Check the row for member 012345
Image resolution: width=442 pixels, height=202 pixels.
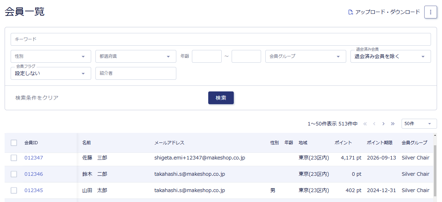14,190
